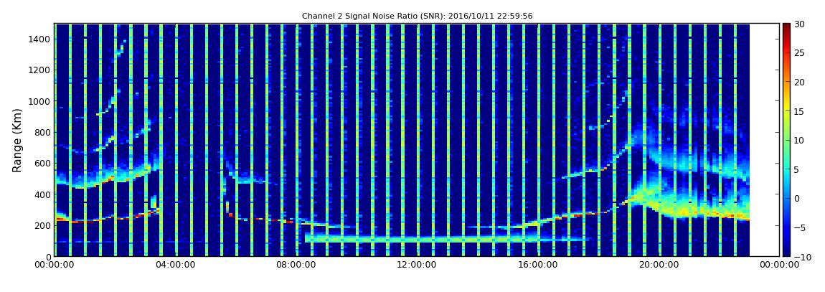Click the x-axis time label 04:00:00
825x292 pixels.
(x=174, y=265)
